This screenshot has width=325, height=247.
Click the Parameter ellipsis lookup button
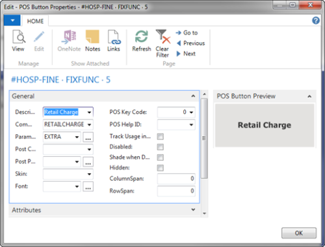tap(88, 137)
